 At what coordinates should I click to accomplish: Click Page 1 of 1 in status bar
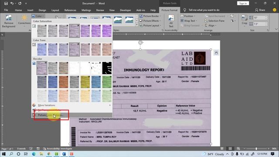pyautogui.click(x=7, y=148)
